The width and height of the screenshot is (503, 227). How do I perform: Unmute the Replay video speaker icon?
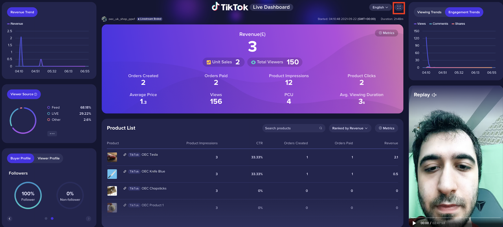(434, 95)
